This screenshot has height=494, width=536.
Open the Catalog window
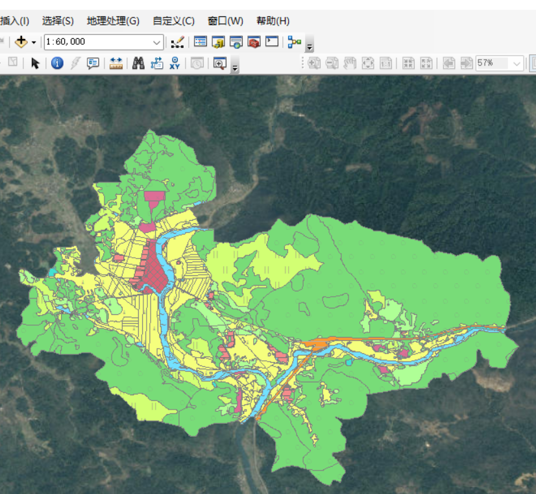218,42
